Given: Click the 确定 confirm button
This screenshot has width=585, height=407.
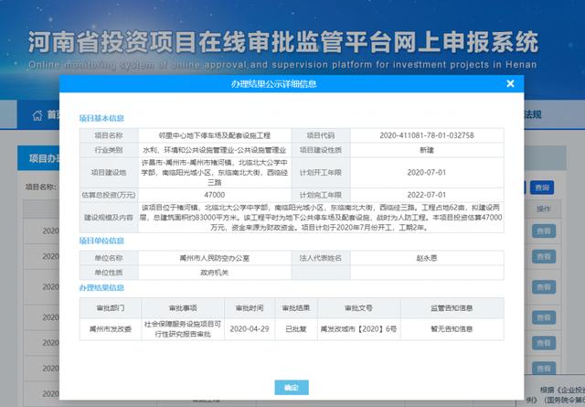Looking at the screenshot, I should pos(292,387).
